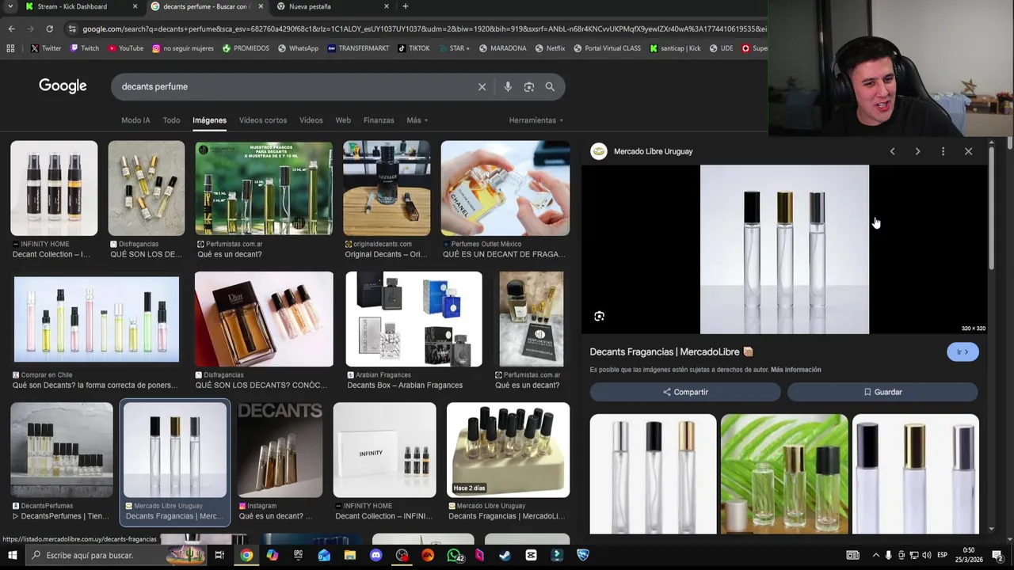Click the Guardar button
Viewport: 1014px width, 570px height.
pyautogui.click(x=882, y=392)
